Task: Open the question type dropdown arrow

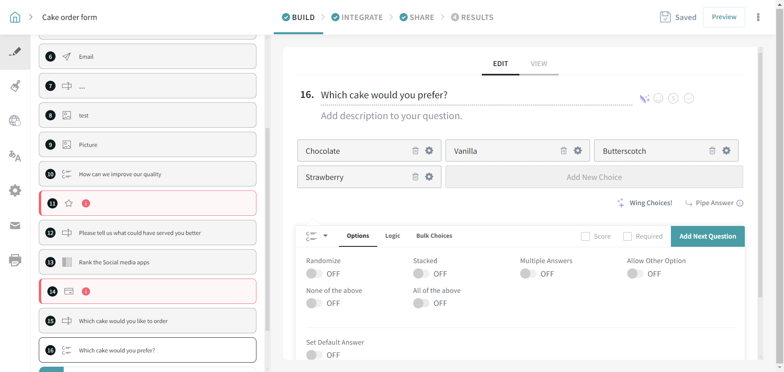Action: coord(325,236)
